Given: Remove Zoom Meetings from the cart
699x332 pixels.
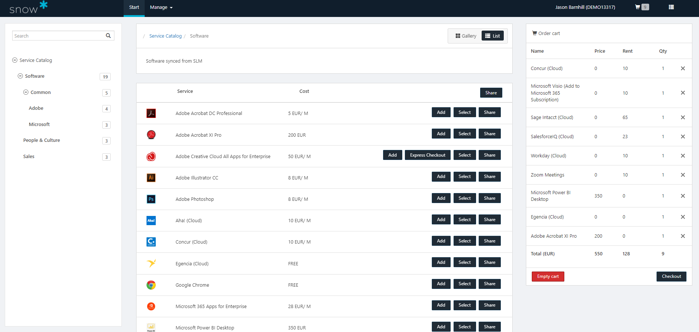Looking at the screenshot, I should [683, 175].
